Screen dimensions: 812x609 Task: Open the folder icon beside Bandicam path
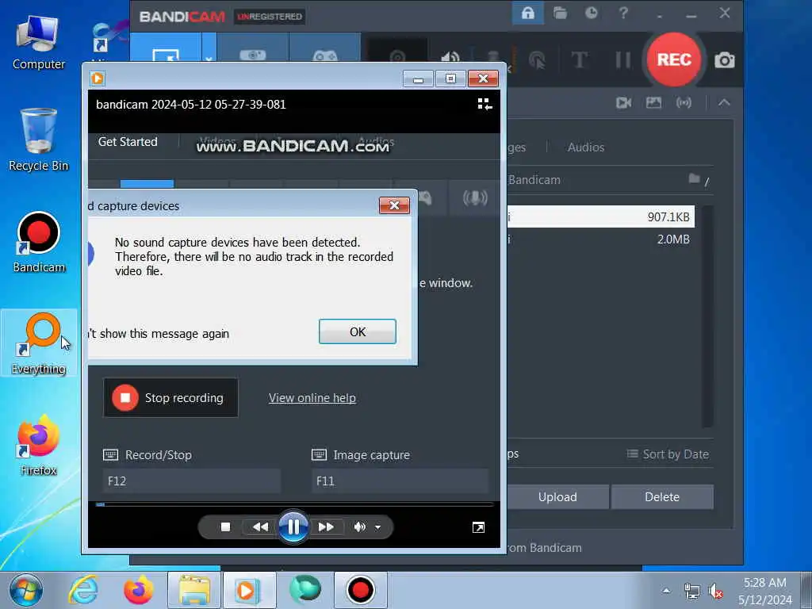(x=694, y=178)
